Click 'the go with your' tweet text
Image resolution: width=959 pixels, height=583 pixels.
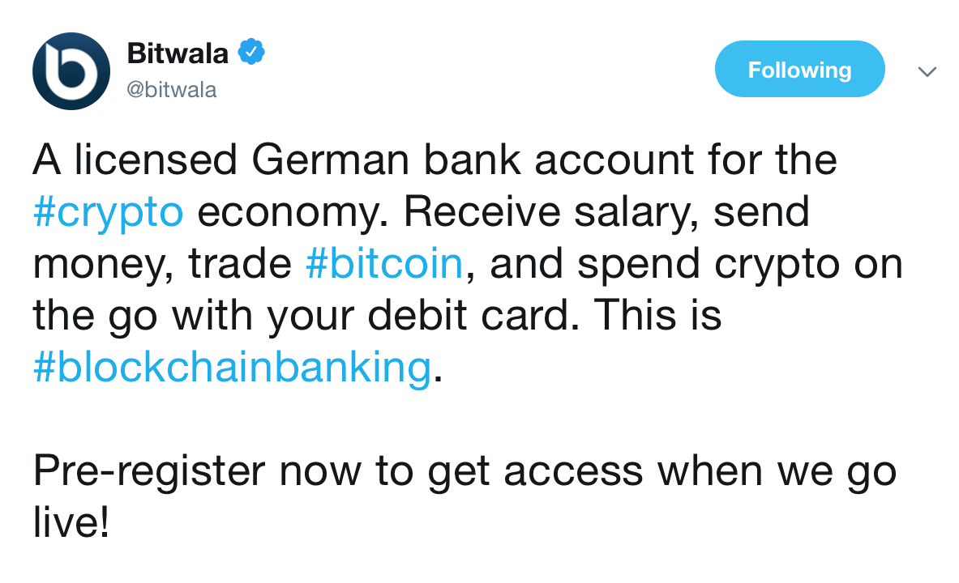[x=193, y=315]
